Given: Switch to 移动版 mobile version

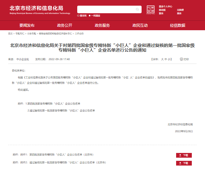Looking at the screenshot, I should point(162,10).
